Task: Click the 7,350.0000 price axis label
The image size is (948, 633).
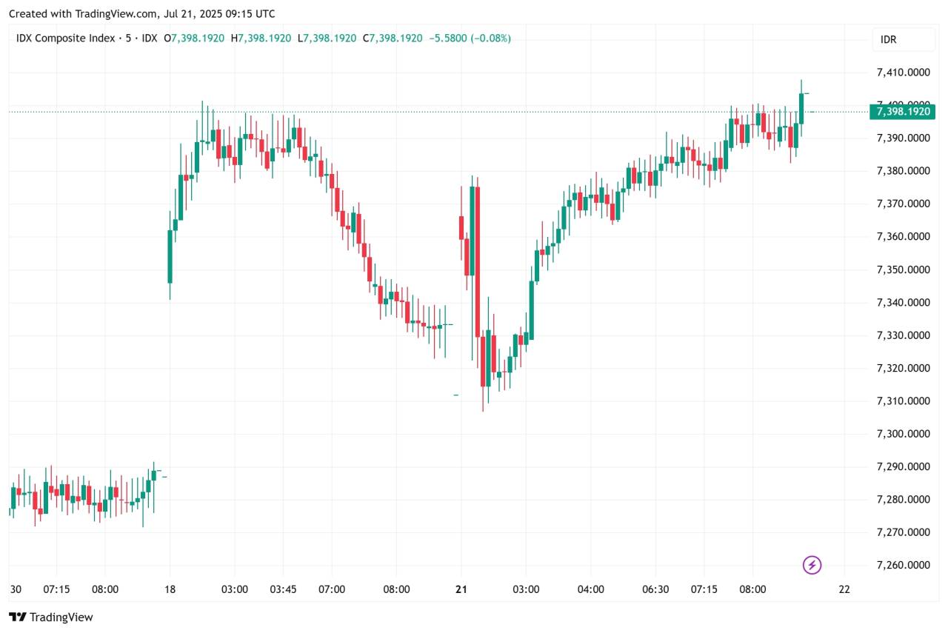Action: (903, 269)
